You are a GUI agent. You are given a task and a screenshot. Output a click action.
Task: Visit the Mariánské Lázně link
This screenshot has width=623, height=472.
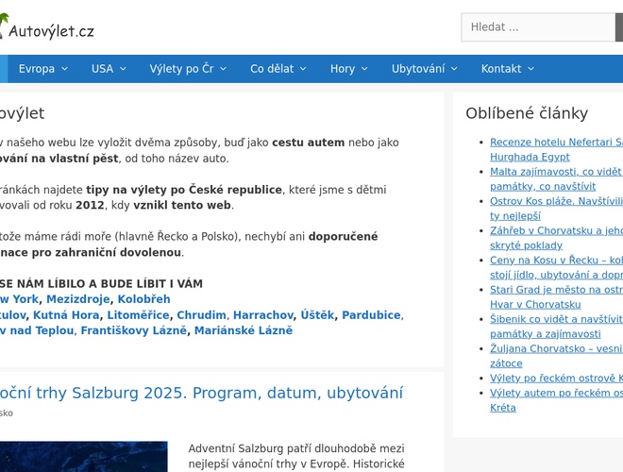tap(244, 331)
